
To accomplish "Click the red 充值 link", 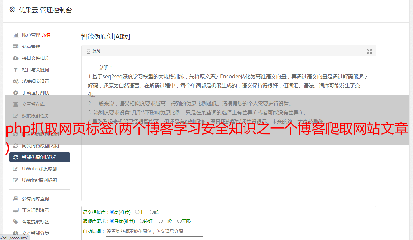I will [x=46, y=35].
